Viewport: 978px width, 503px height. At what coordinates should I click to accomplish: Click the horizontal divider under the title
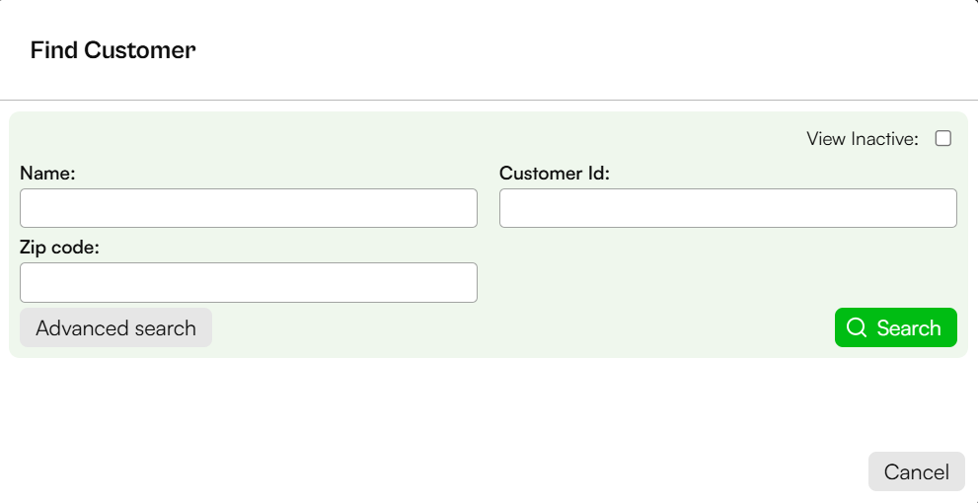[x=489, y=100]
